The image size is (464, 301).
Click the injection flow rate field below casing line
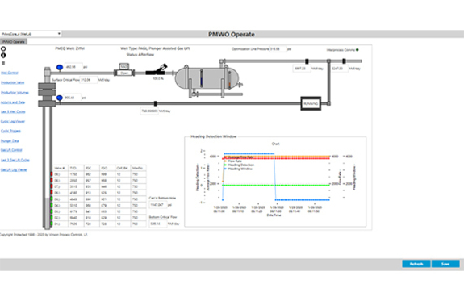(x=149, y=111)
